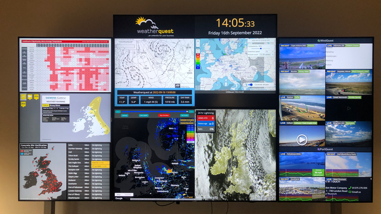Click step-back button left of radar timeline
The height and width of the screenshot is (214, 381).
click(118, 112)
